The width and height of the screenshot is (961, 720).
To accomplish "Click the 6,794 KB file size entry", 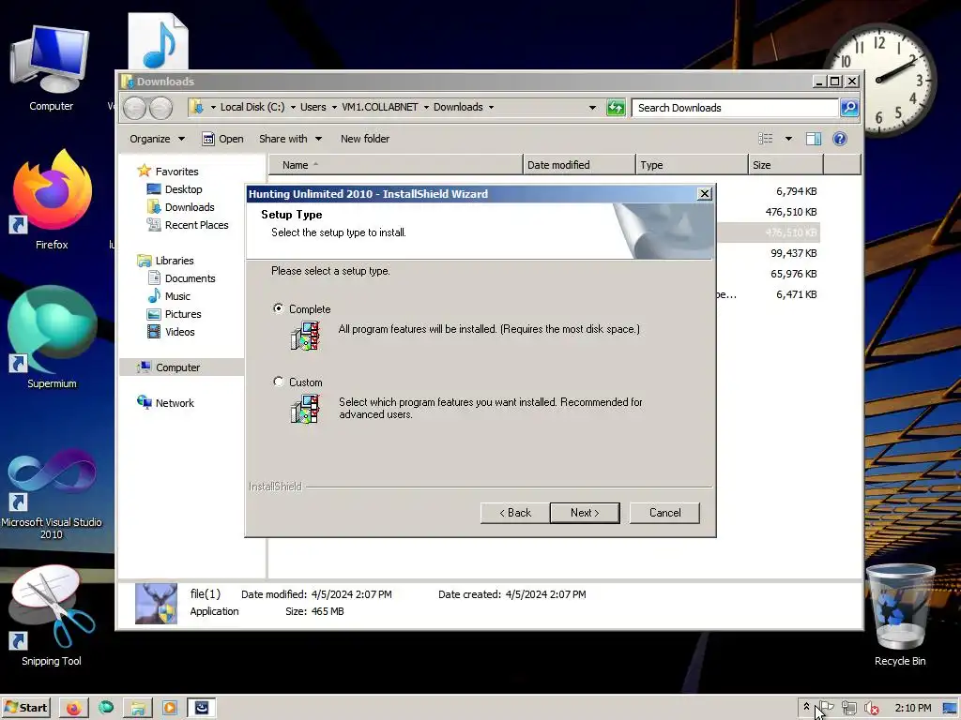I will tap(796, 191).
